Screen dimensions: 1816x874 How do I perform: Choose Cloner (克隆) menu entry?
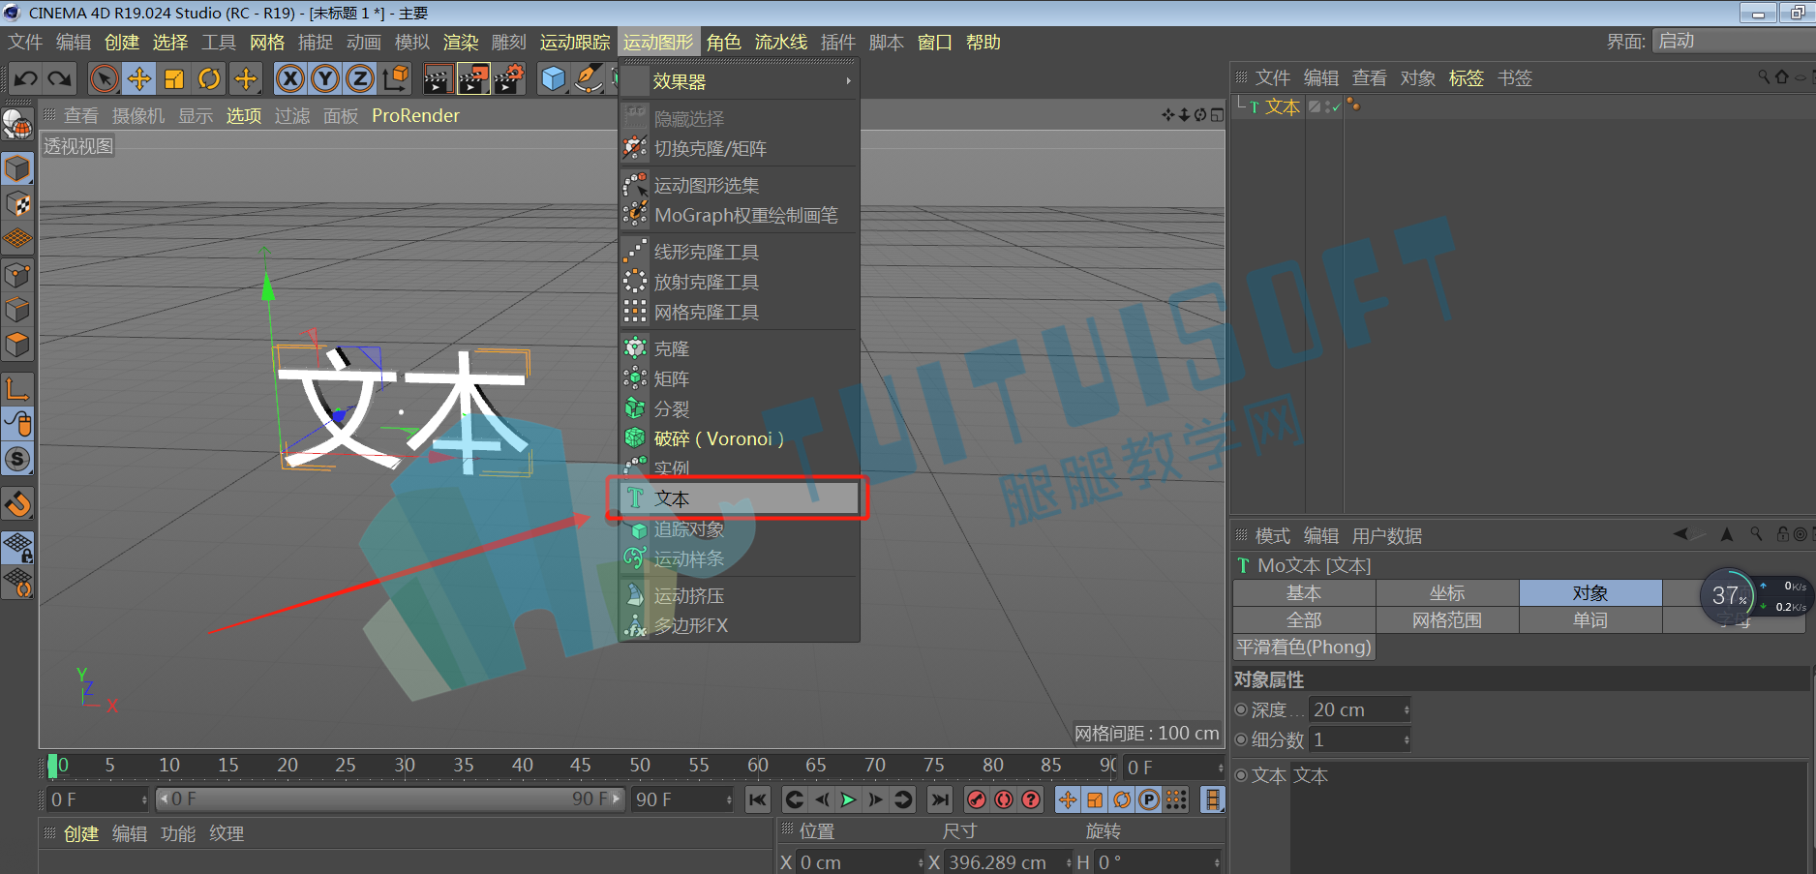(740, 348)
